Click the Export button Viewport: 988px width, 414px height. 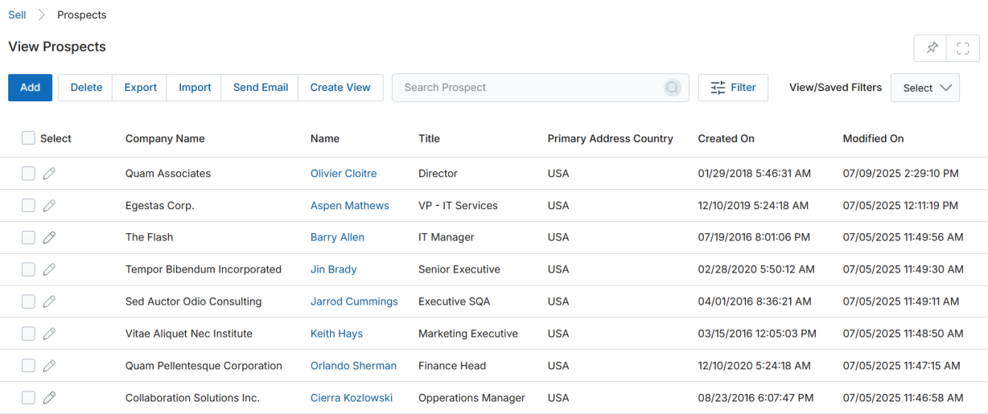pyautogui.click(x=140, y=88)
